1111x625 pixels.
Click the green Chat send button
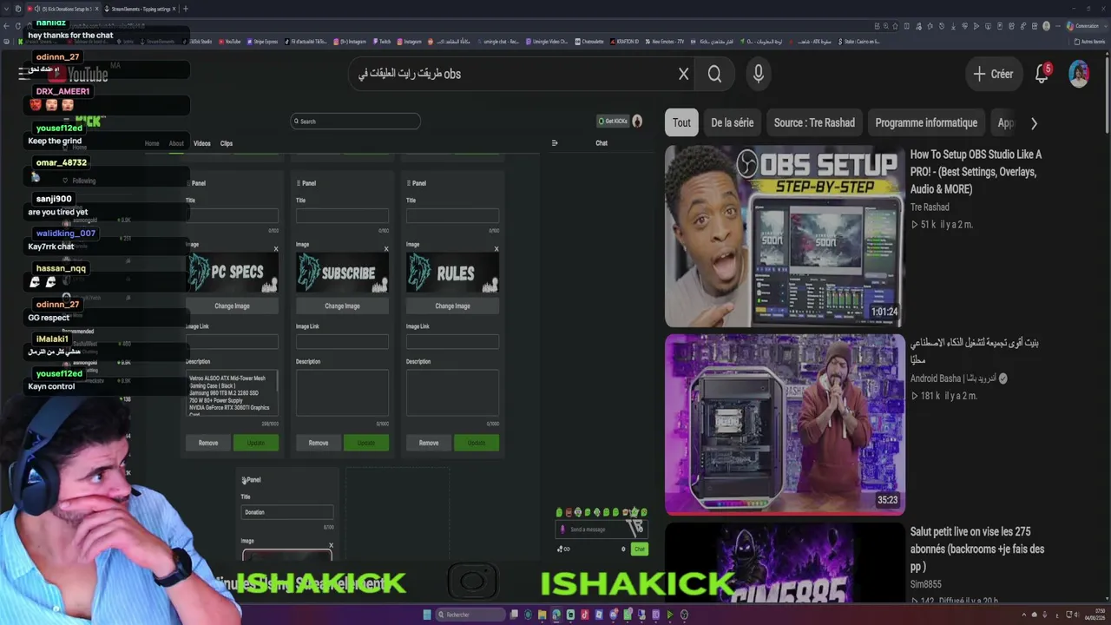tap(640, 549)
